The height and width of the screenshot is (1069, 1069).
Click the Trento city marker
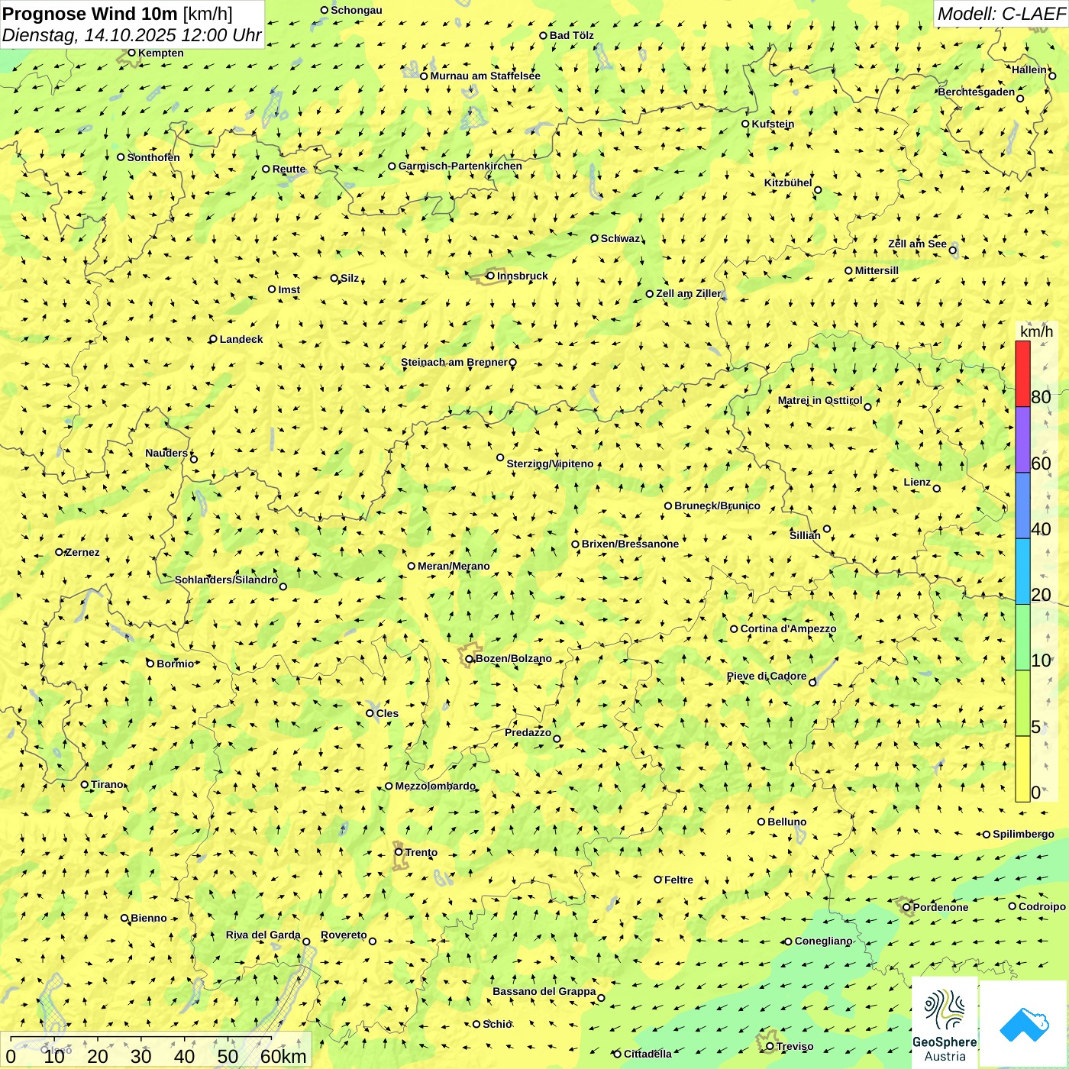click(x=399, y=852)
